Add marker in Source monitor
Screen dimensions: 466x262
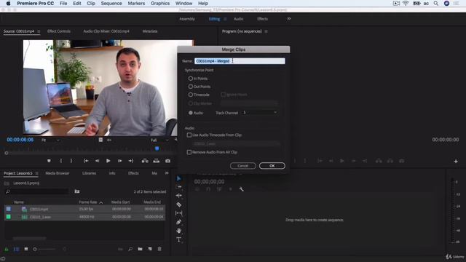pyautogui.click(x=49, y=161)
